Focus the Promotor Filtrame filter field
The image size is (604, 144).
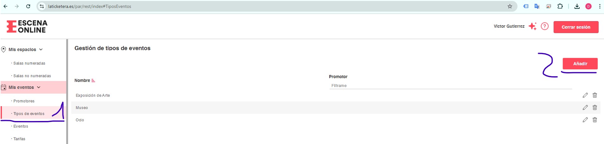pos(450,86)
